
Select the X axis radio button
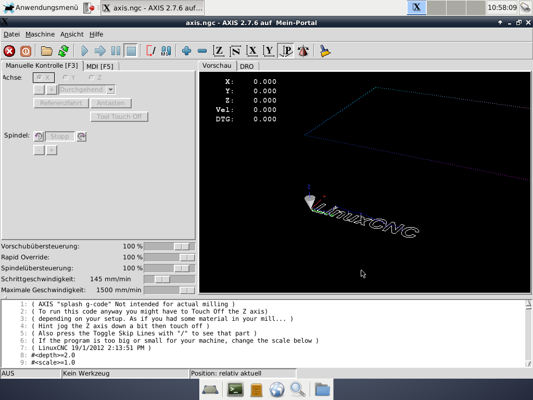(43, 78)
